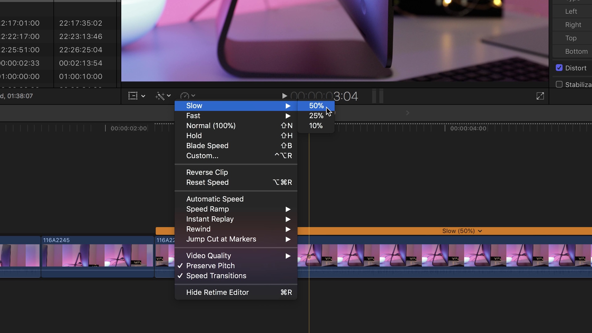The image size is (592, 333).
Task: Open the retime speed menu via speedometer icon
Action: 185,96
